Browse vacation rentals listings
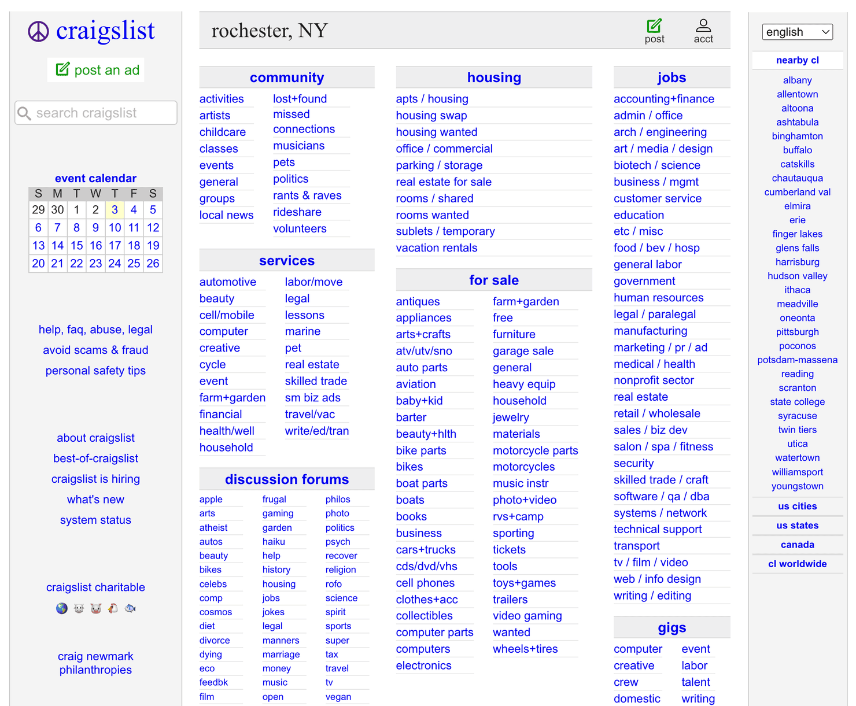 pos(436,248)
